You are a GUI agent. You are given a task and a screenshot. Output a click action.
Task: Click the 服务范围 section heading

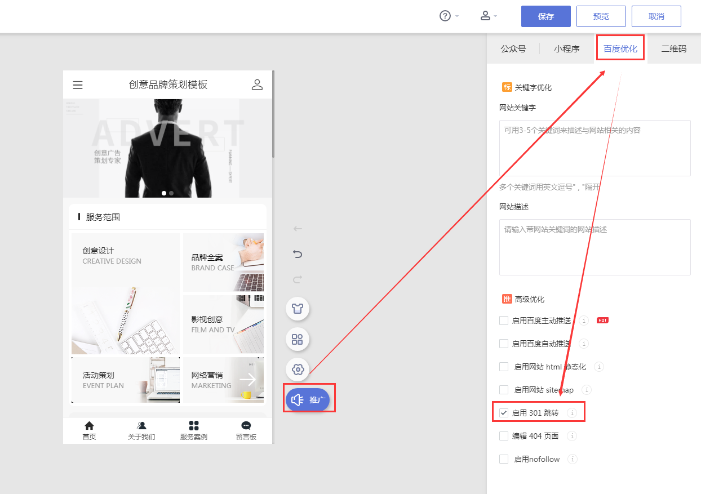(103, 217)
